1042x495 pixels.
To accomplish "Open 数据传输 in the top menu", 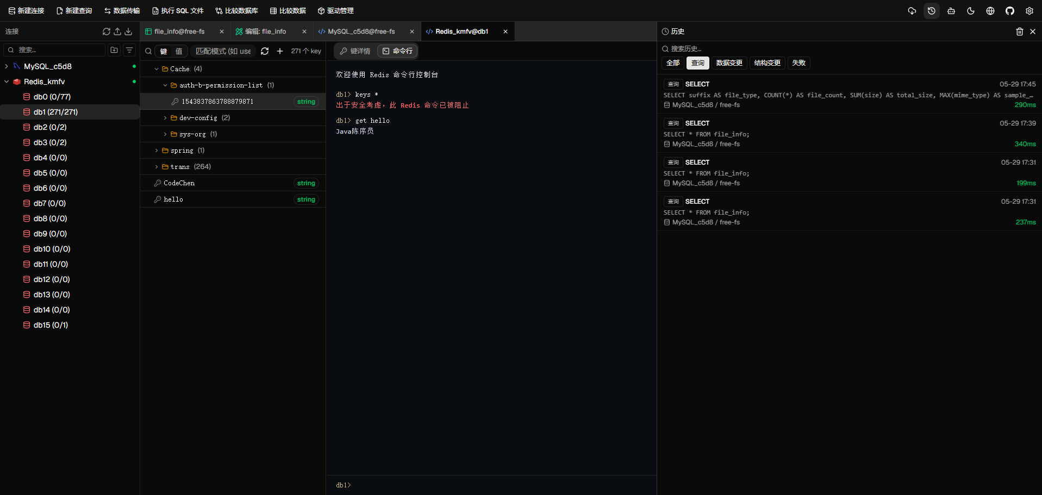I will pyautogui.click(x=122, y=11).
